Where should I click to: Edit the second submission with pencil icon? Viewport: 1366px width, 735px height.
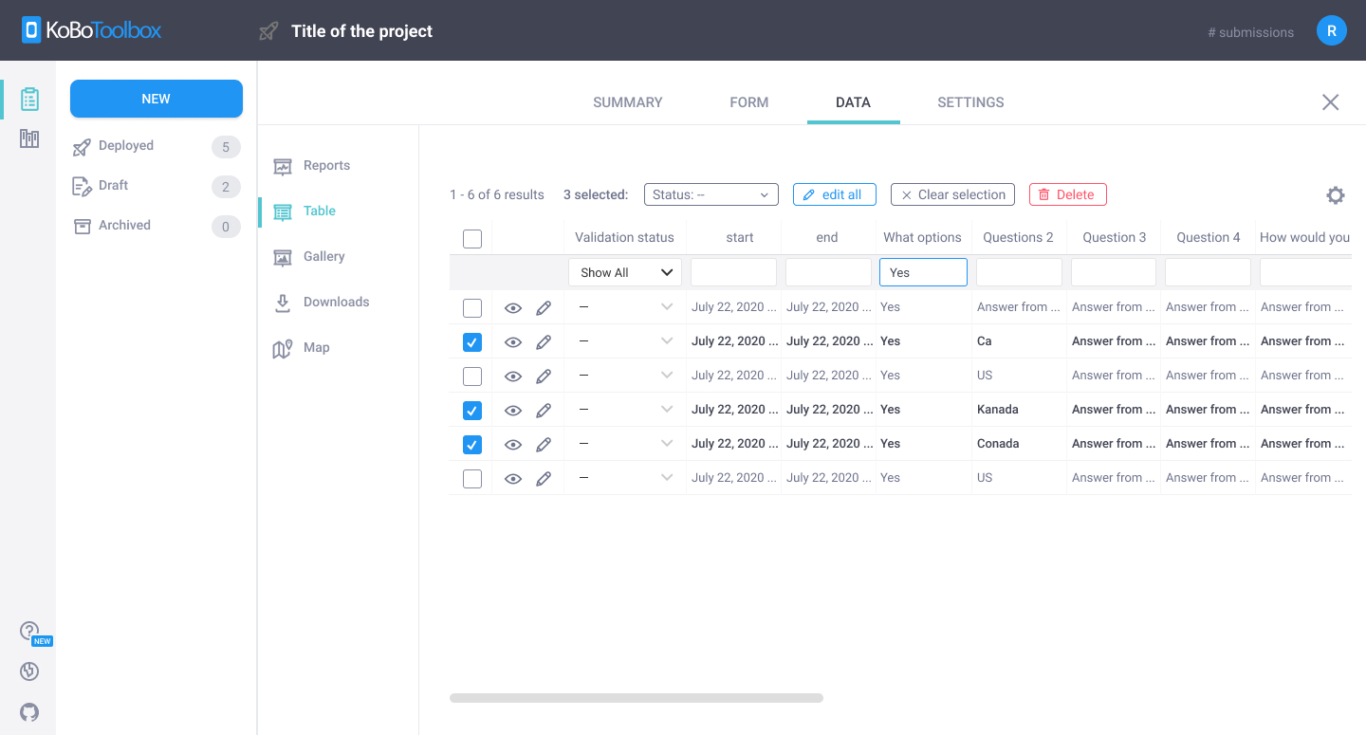(544, 341)
